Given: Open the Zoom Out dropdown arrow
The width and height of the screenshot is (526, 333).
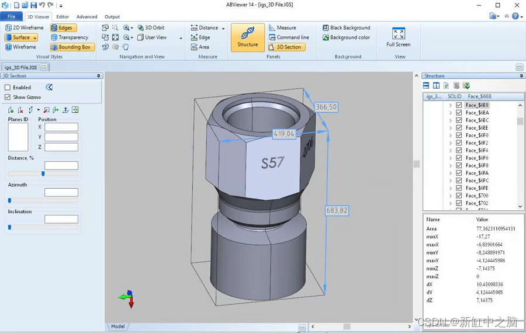Looking at the screenshot, I should pyautogui.click(x=132, y=37).
